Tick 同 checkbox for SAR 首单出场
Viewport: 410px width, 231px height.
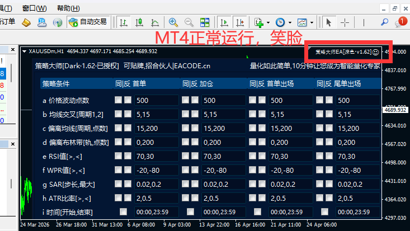coord(252,183)
